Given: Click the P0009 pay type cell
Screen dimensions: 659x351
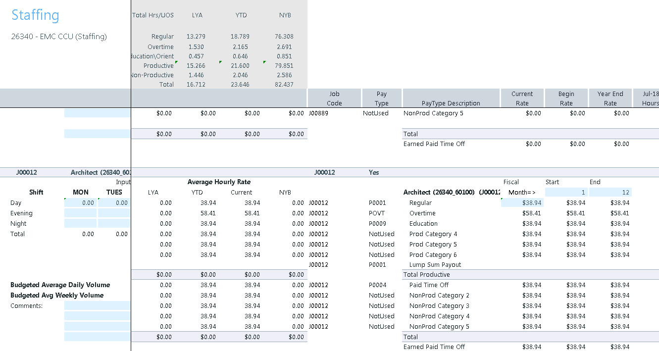Looking at the screenshot, I should tap(377, 224).
